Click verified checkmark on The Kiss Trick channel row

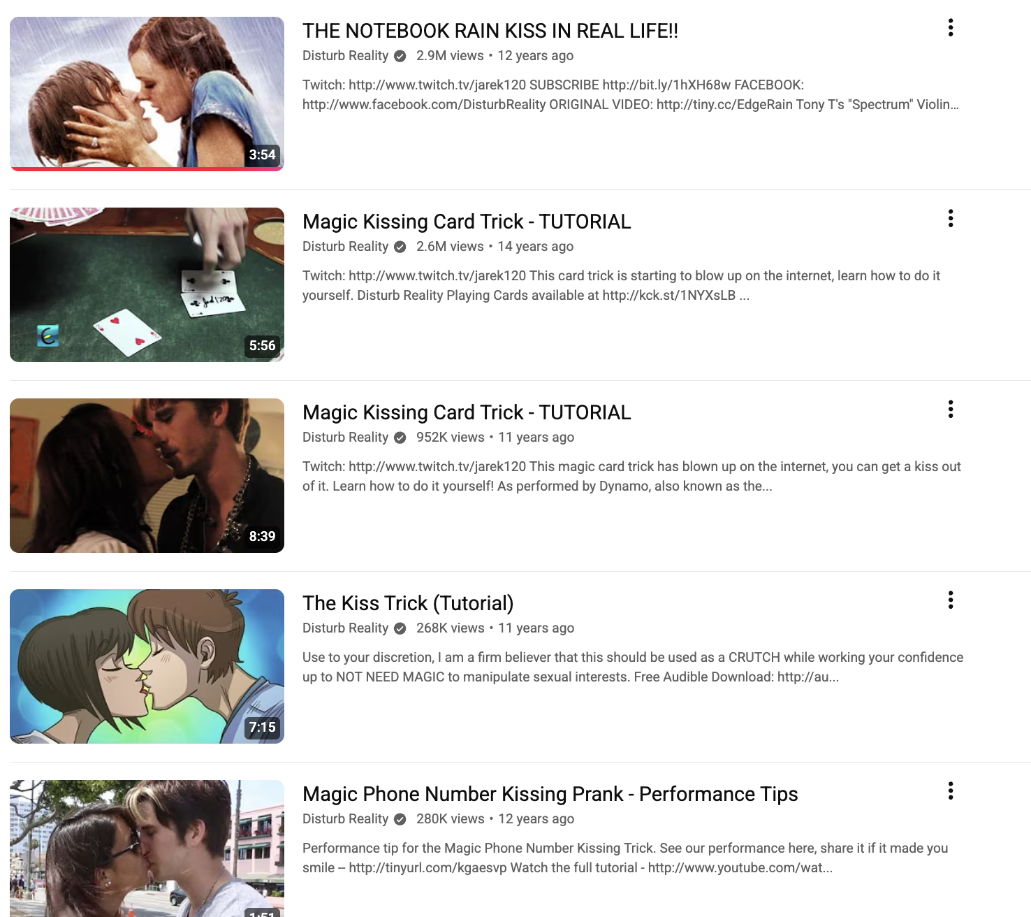tap(400, 628)
